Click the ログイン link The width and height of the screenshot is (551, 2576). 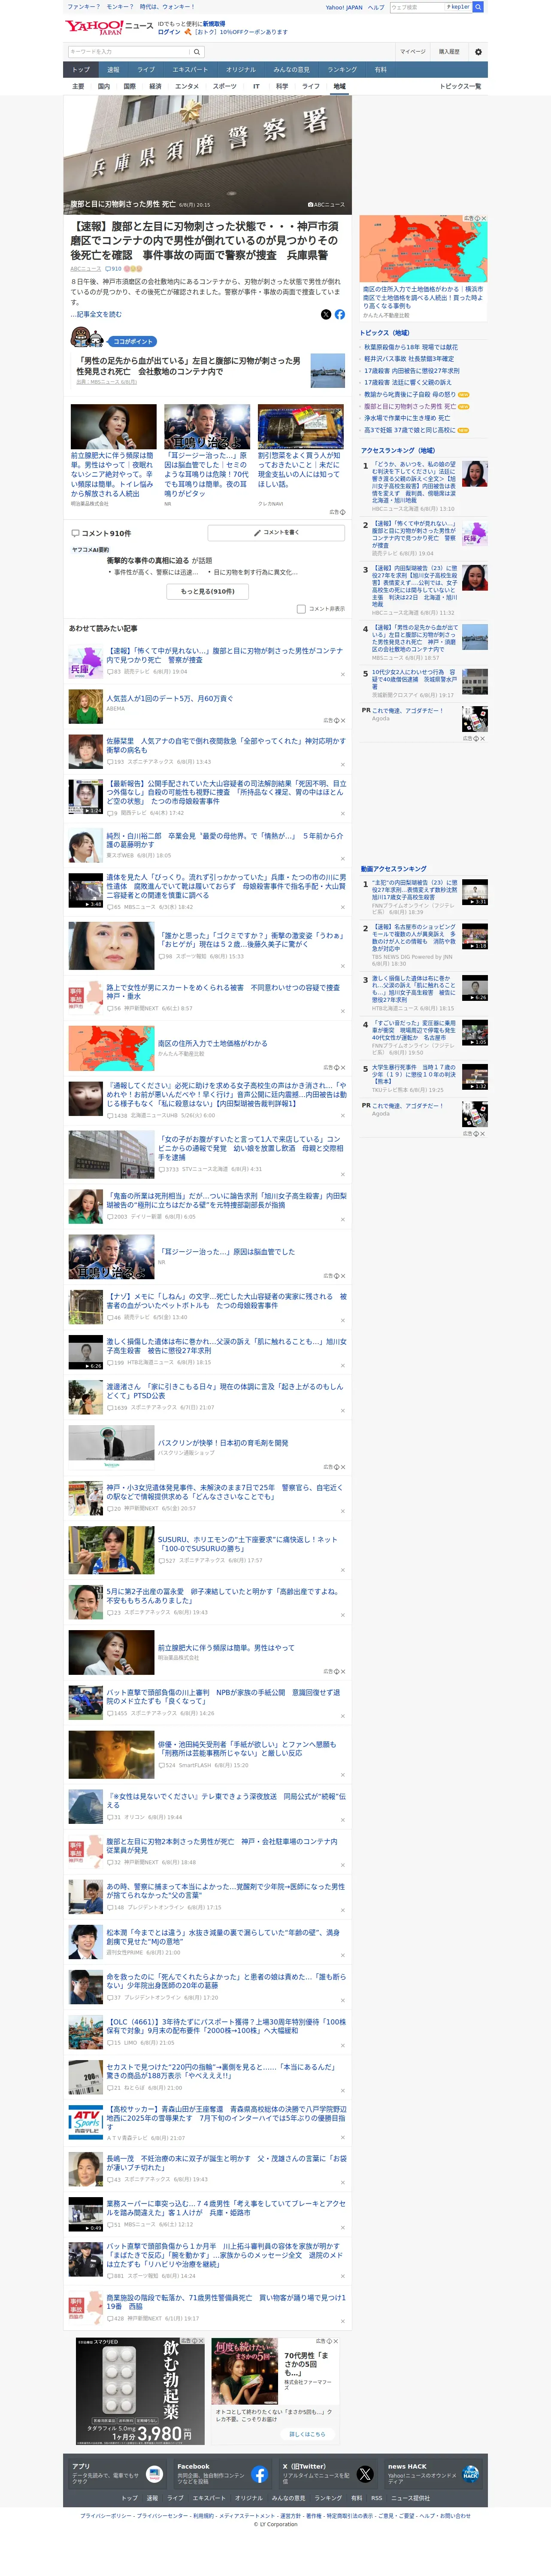(169, 32)
